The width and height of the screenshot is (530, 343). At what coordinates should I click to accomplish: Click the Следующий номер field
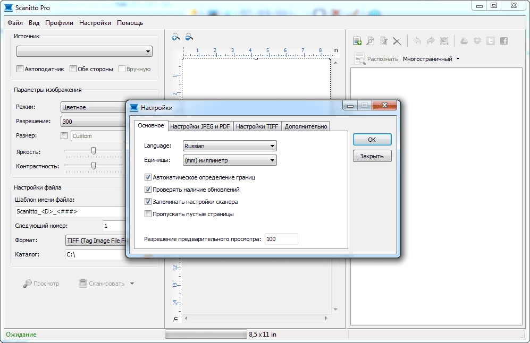coord(114,226)
